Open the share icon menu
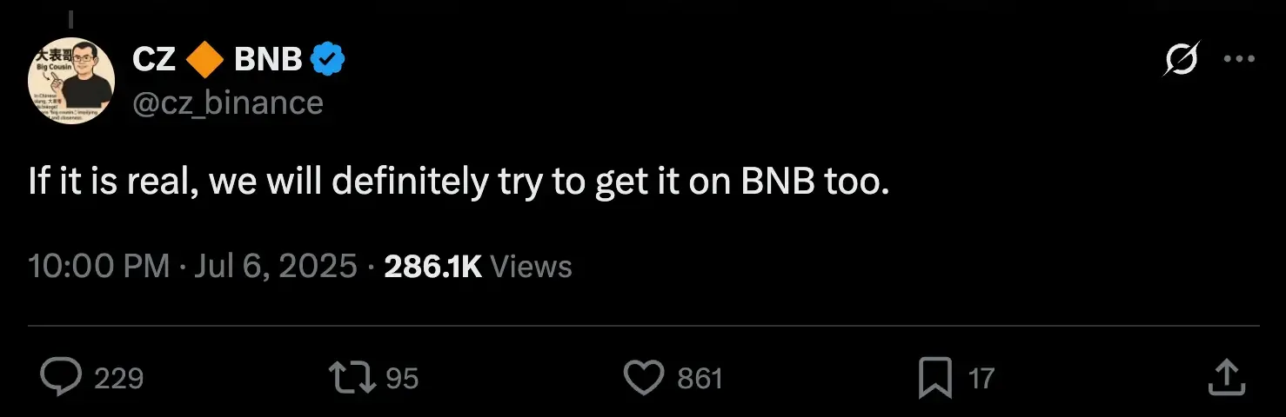 (x=1225, y=378)
